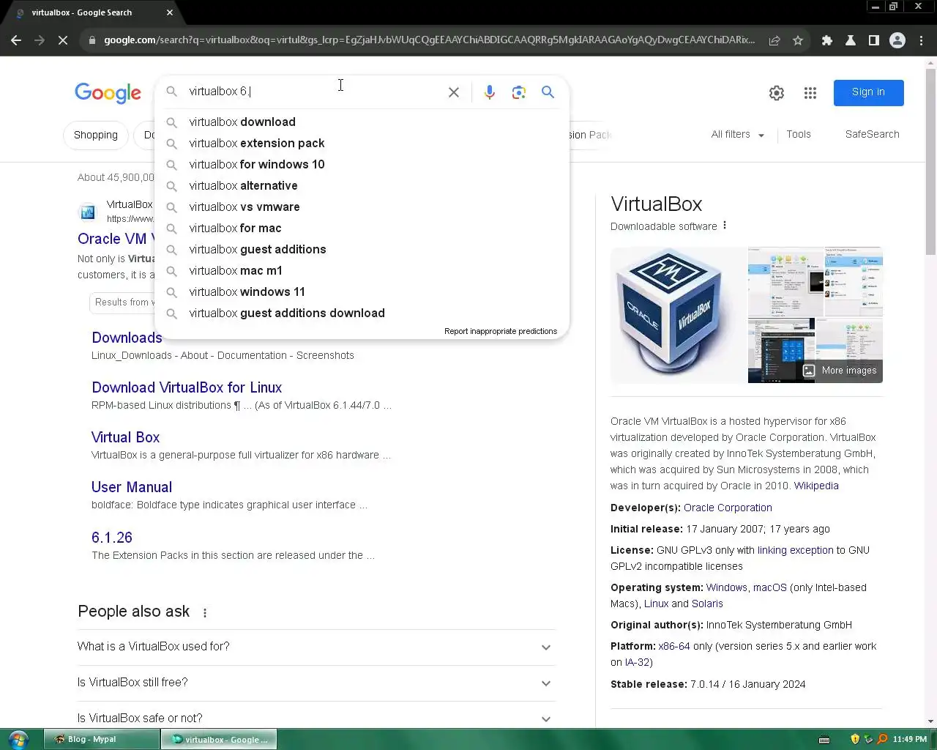The width and height of the screenshot is (937, 750).
Task: Open the Wikipedia link in knowledge panel
Action: point(816,486)
